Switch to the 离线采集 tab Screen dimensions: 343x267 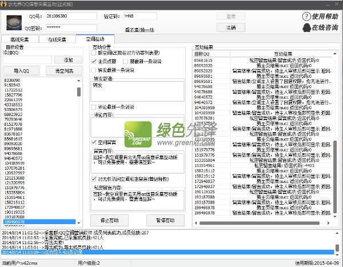(x=20, y=39)
